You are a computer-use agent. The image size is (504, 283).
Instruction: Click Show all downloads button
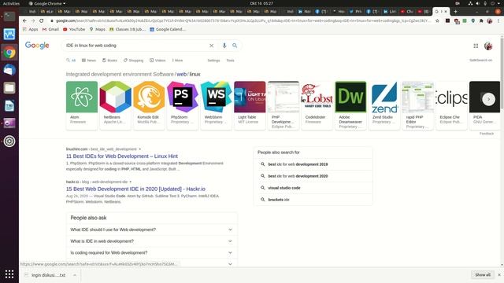click(x=483, y=275)
